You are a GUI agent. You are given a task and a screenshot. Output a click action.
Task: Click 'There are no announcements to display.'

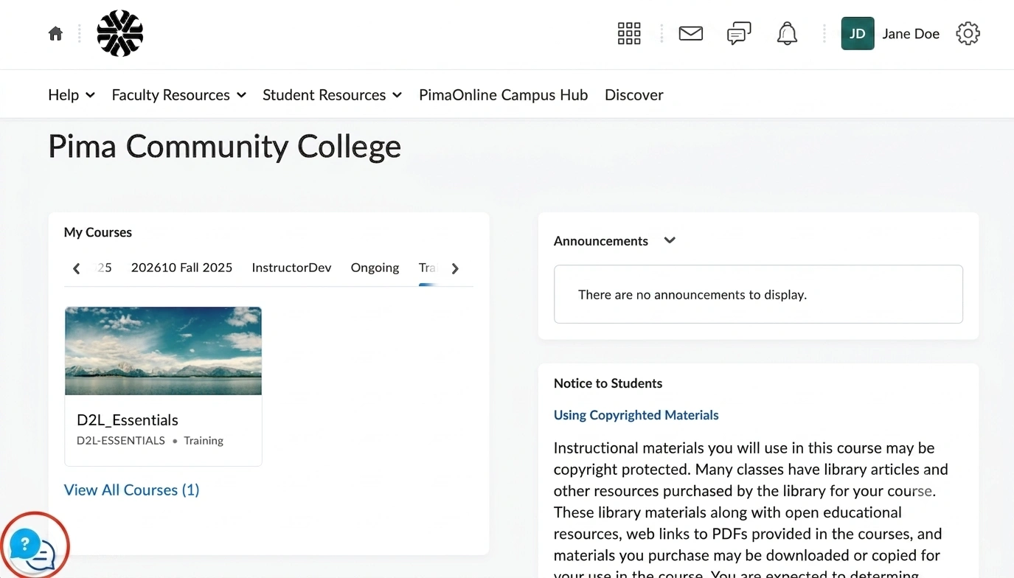(692, 295)
